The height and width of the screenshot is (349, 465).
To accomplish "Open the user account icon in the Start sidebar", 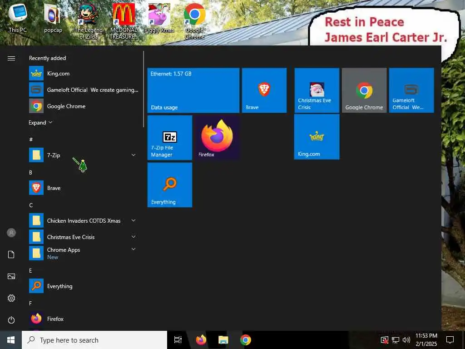I will [x=11, y=233].
